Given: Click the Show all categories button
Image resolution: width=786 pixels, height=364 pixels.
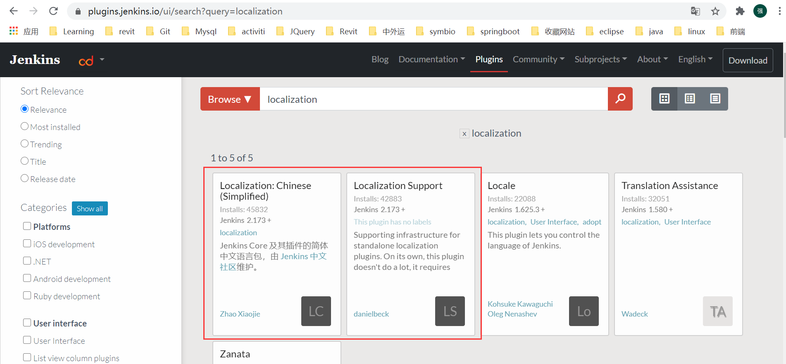Looking at the screenshot, I should [x=90, y=208].
